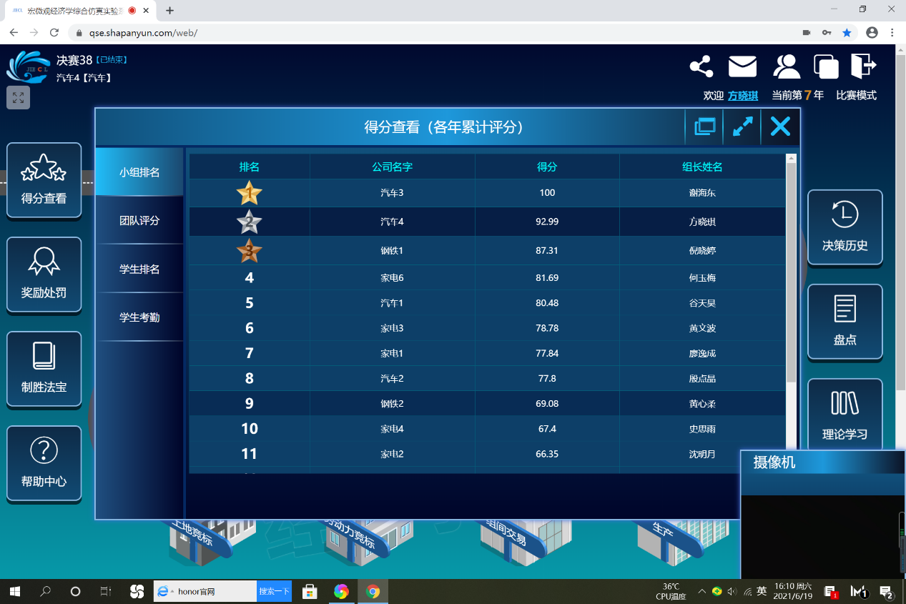Image resolution: width=906 pixels, height=604 pixels.
Task: Open the 盘点 inventory check panel
Action: pyautogui.click(x=845, y=322)
